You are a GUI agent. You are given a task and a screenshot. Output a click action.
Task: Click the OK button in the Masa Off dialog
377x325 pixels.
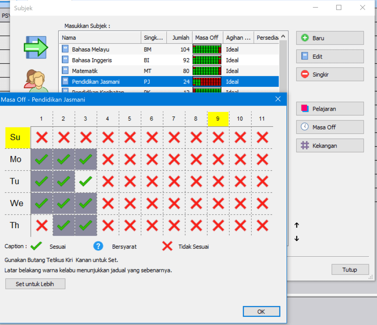[x=261, y=311]
